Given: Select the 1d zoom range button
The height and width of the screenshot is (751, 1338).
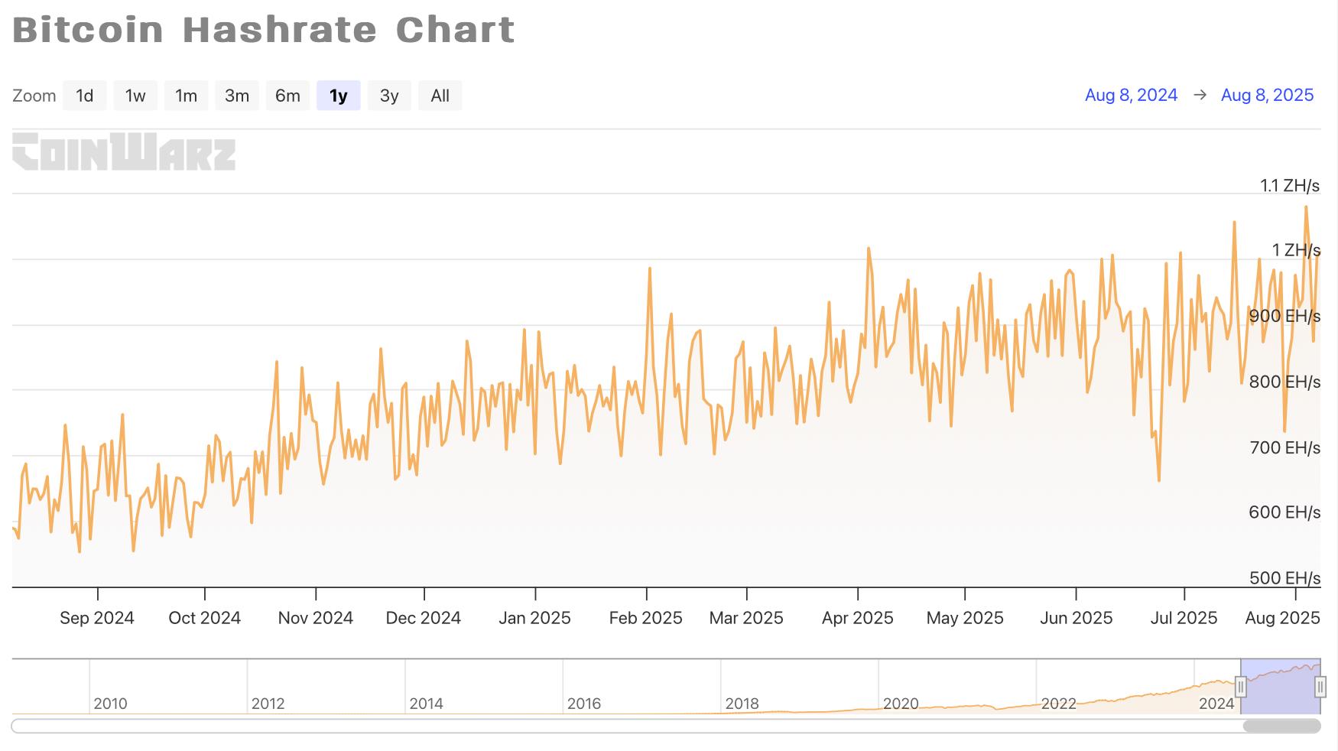Looking at the screenshot, I should (x=84, y=96).
